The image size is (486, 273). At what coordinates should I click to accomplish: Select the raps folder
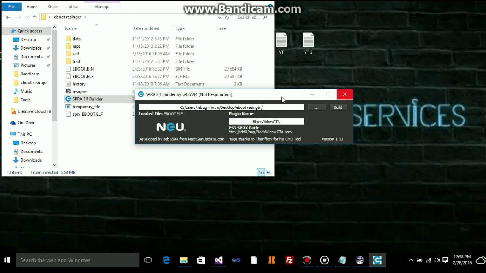(x=77, y=46)
